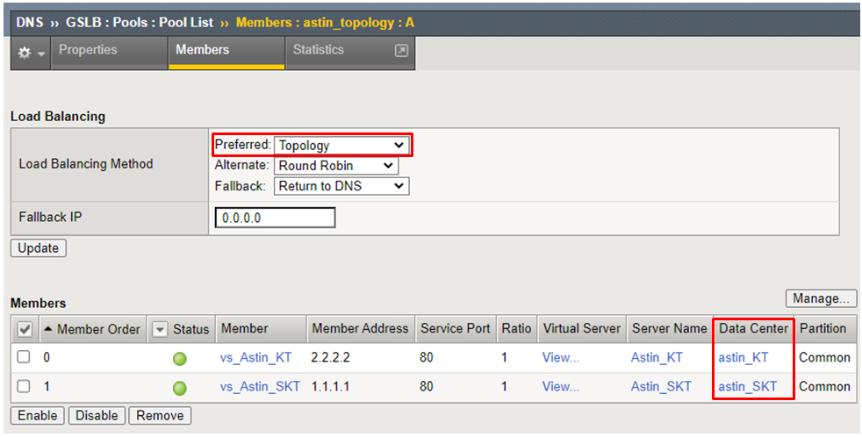Click the Disable button
This screenshot has height=437, width=862.
tap(97, 416)
